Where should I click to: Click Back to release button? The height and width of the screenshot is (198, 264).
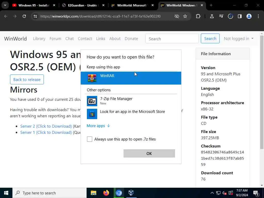[x=27, y=79]
